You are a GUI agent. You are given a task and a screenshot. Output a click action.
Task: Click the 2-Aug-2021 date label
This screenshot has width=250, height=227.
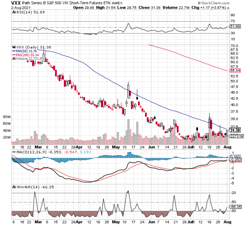pos(21,8)
